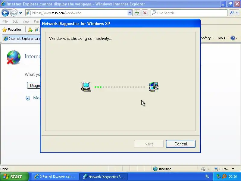
Task: Open the search provider options dropdown
Action: coord(237,13)
